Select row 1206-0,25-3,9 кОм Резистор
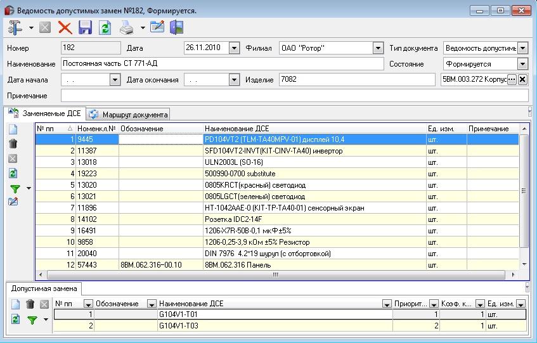Image resolution: width=537 pixels, height=343 pixels. click(x=277, y=242)
